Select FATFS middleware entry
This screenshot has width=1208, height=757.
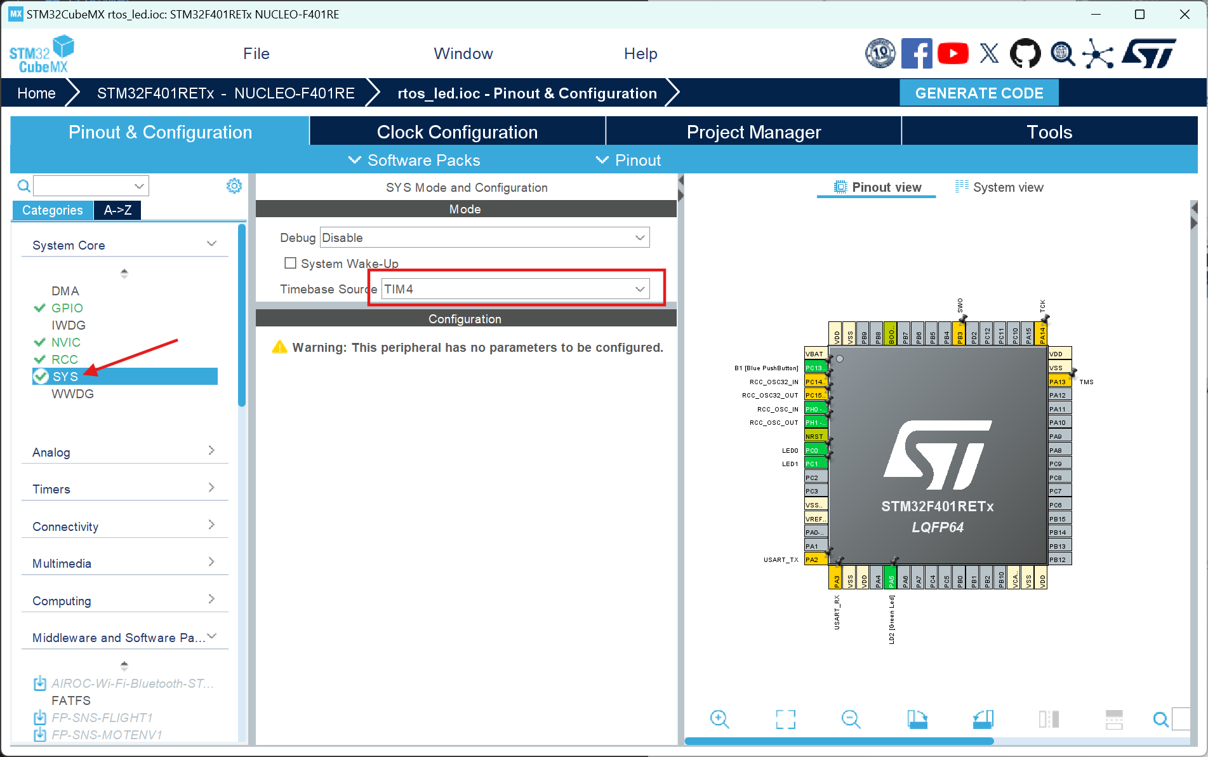coord(71,700)
